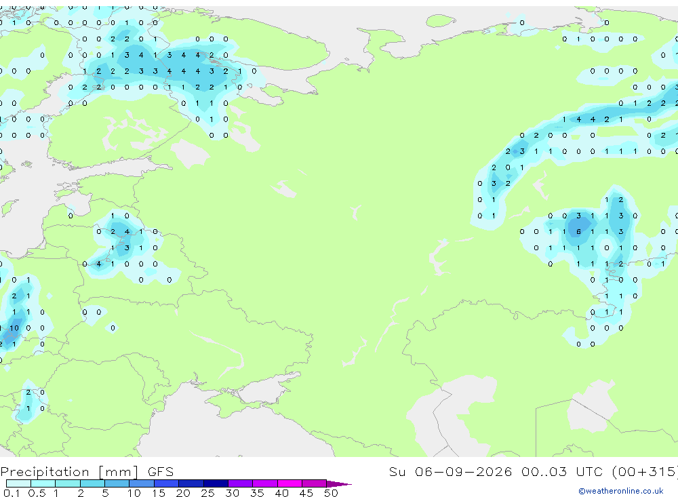This screenshot has width=678, height=497.
Task: Click the legend scale label 25
Action: click(x=207, y=493)
